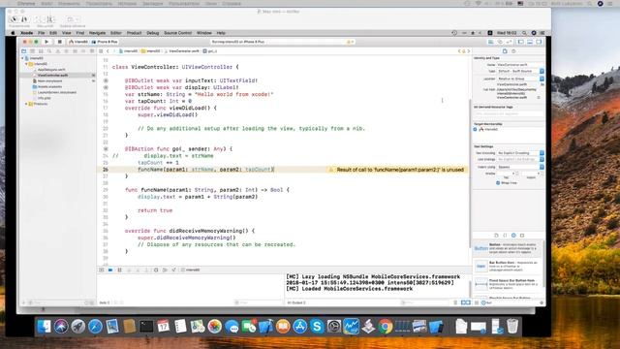Click the Apple menu icon
The height and width of the screenshot is (349, 620).
point(13,33)
